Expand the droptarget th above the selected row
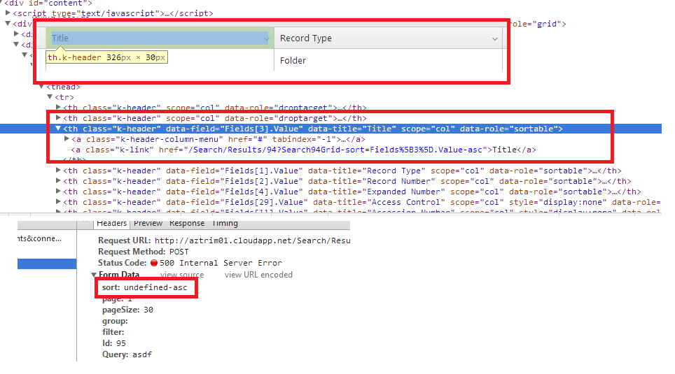This screenshot has height=374, width=675. coord(58,117)
